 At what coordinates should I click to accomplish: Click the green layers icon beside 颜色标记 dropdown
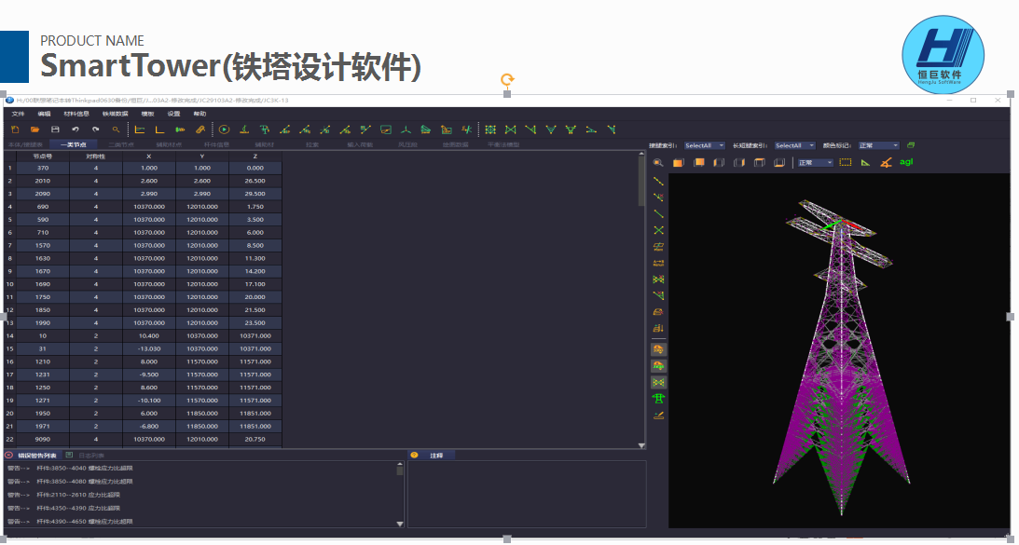click(911, 144)
